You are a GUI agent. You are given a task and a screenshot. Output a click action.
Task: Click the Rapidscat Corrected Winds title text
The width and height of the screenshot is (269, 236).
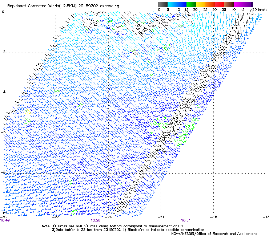(63, 6)
